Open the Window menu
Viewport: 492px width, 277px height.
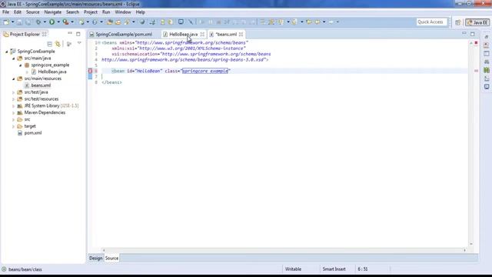[123, 12]
